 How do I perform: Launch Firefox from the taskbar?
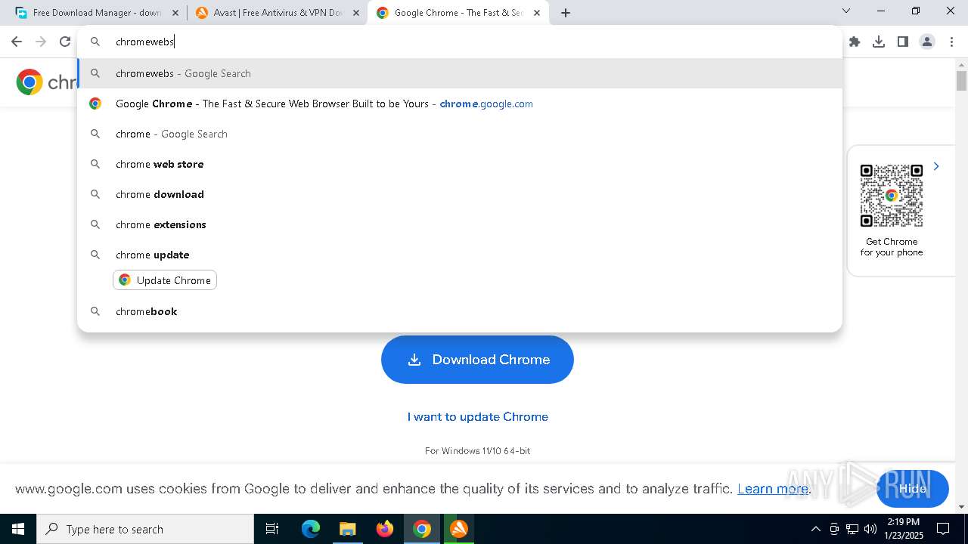(x=385, y=529)
